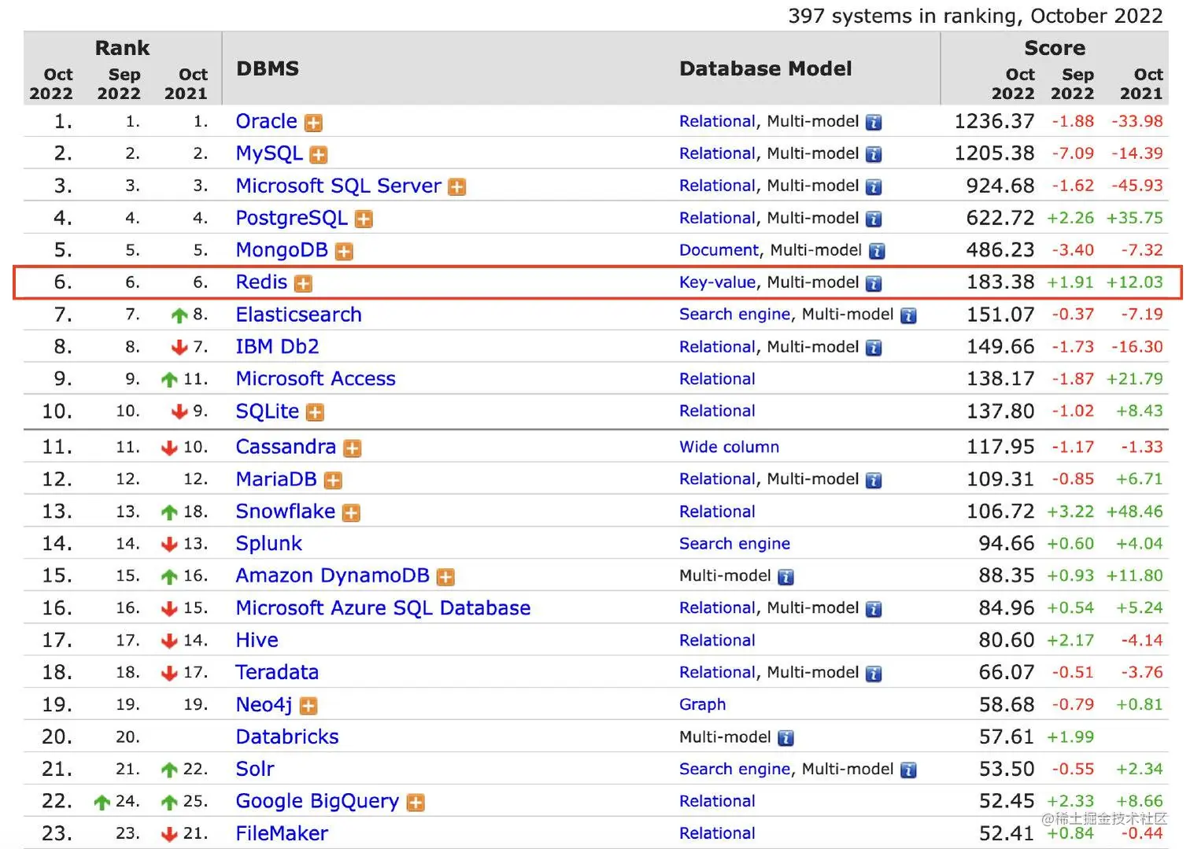Screen dimensions: 1190x849
Task: Click the plus icon next to MariaDB
Action: (x=333, y=481)
